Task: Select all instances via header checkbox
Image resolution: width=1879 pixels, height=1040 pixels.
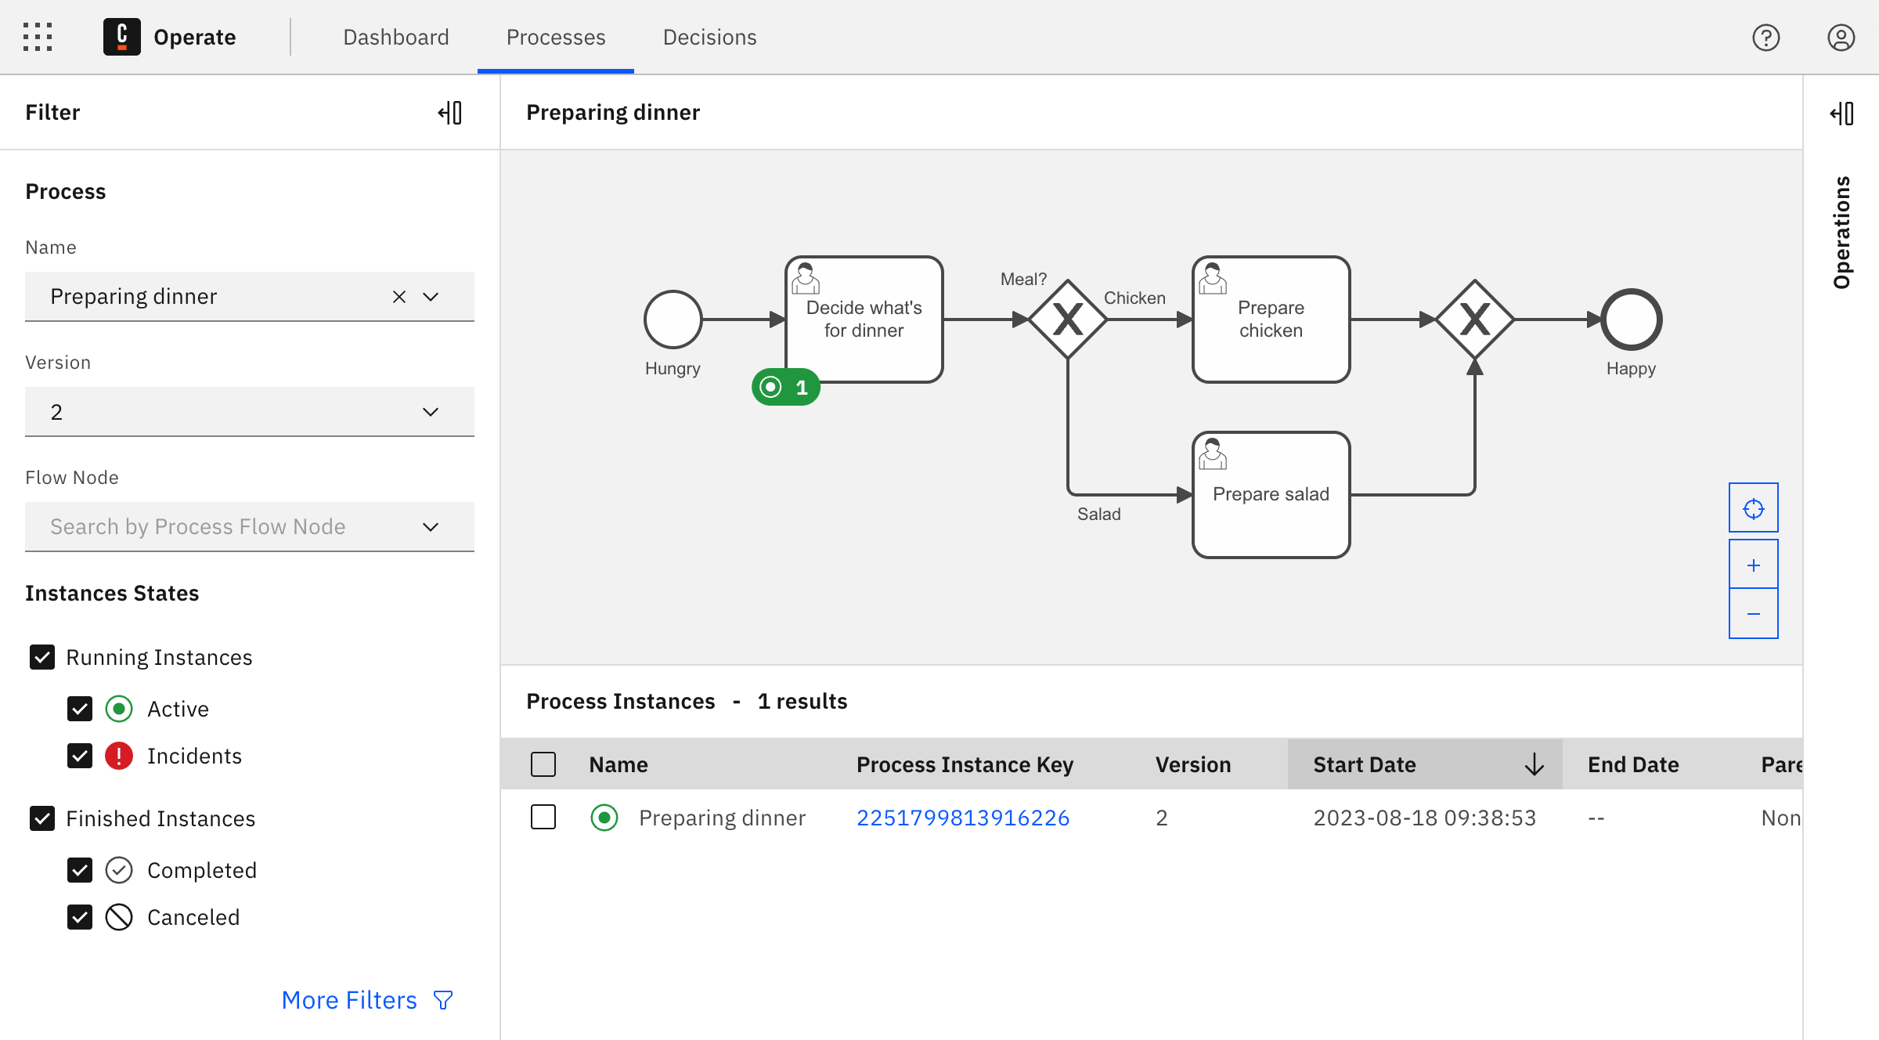Action: [543, 764]
